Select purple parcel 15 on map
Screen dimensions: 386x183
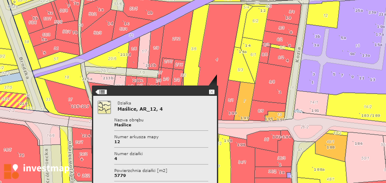click(x=358, y=46)
